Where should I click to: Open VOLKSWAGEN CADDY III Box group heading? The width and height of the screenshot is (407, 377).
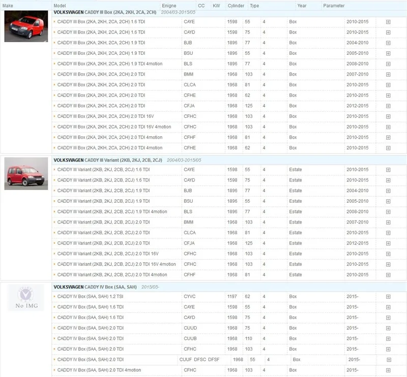coord(105,12)
